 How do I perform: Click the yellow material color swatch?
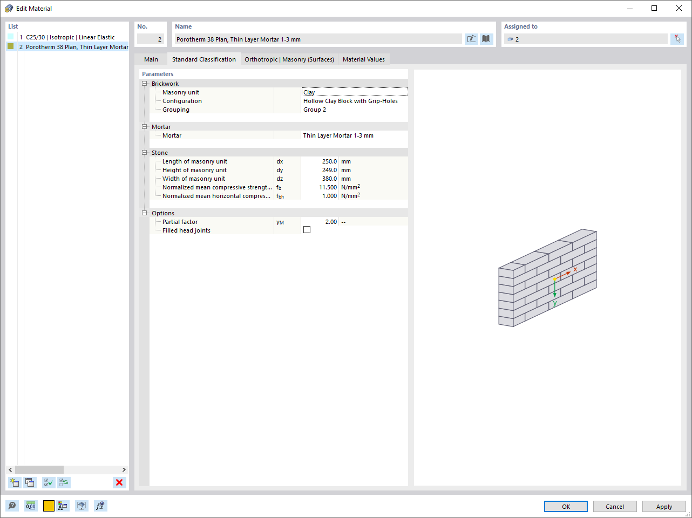48,506
